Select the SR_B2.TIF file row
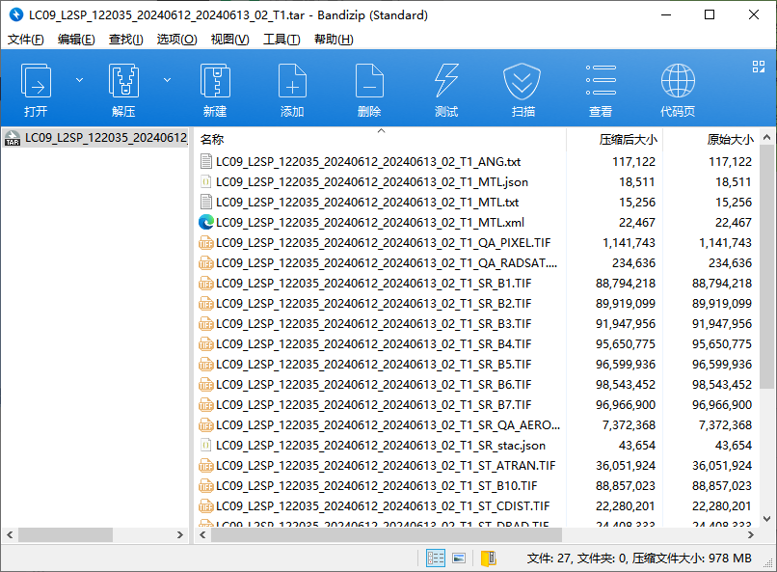This screenshot has width=777, height=572. click(x=476, y=303)
